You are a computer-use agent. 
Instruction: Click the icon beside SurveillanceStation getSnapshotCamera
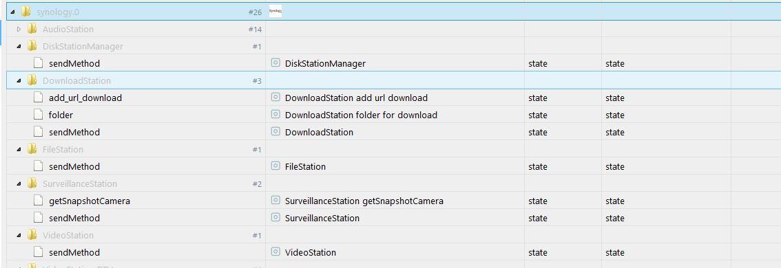275,201
